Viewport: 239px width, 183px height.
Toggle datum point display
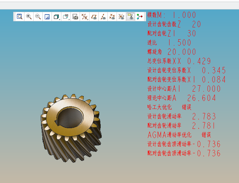click(112, 17)
